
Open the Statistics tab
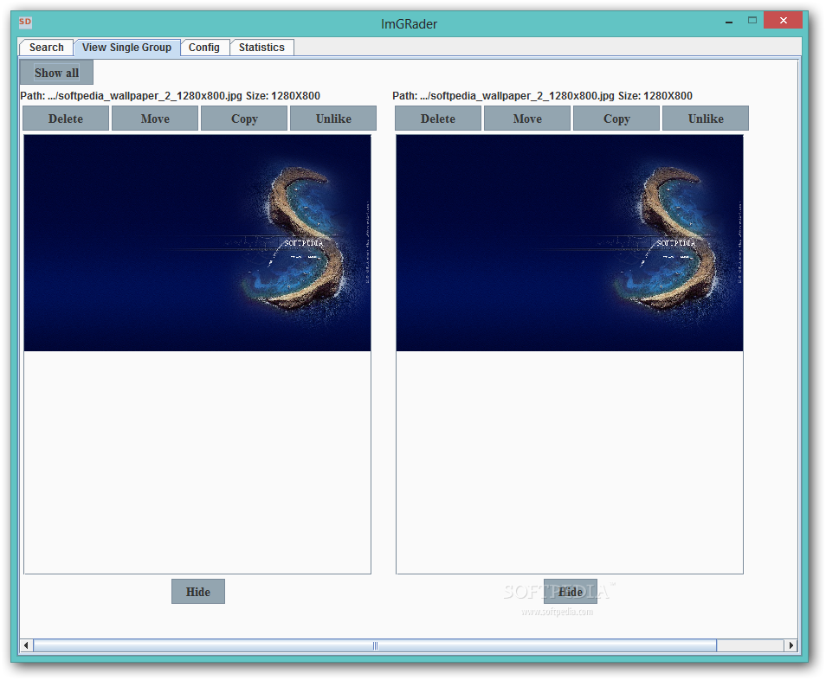coord(261,48)
